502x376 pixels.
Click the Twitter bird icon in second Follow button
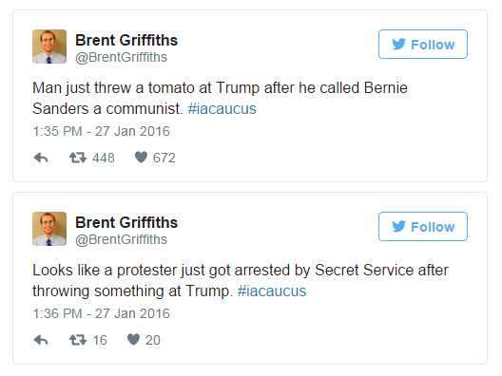(399, 226)
